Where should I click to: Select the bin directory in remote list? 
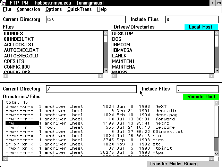(x=108, y=136)
